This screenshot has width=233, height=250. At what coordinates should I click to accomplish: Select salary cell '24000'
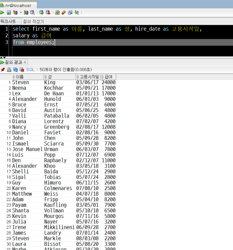click(108, 82)
